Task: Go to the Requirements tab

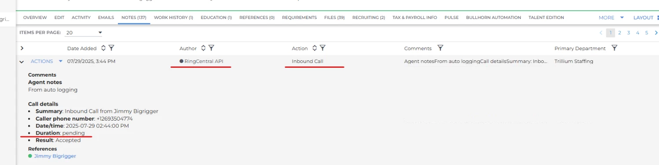Action: point(299,18)
